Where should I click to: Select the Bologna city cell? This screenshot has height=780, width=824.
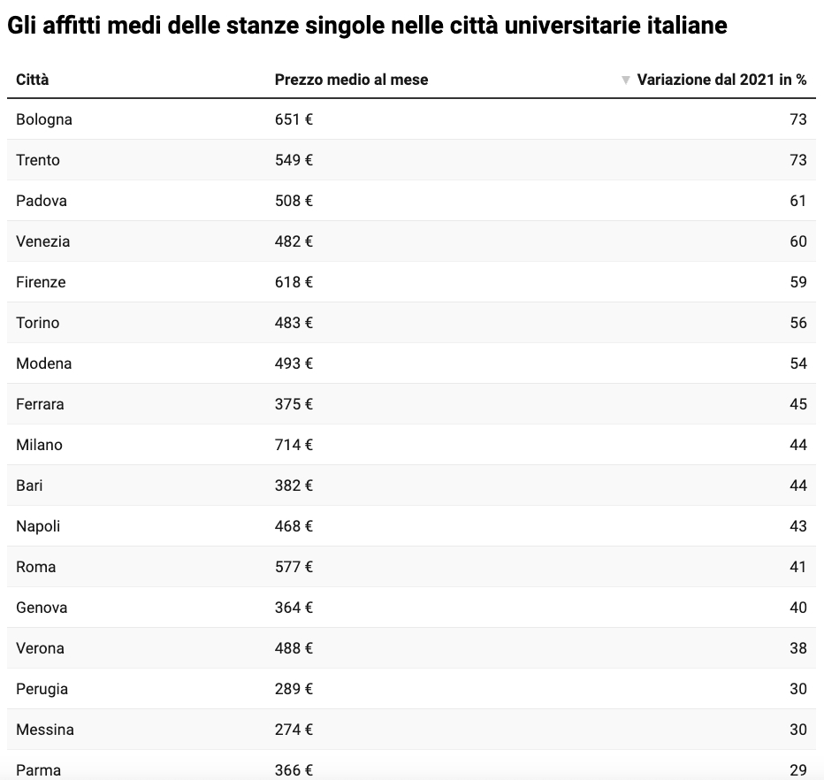44,119
